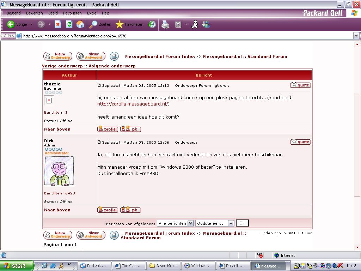361x271 pixels.
Task: Click the address bar URL field
Action: 188,36
